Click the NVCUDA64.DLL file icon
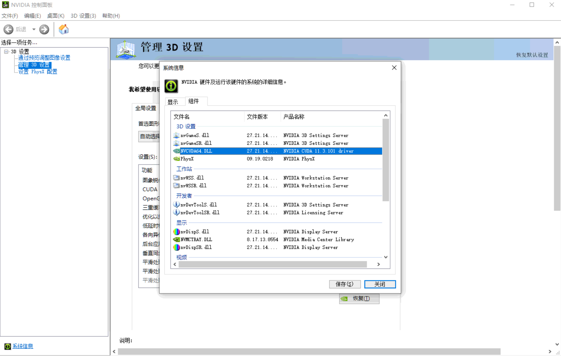The height and width of the screenshot is (356, 561). [176, 151]
